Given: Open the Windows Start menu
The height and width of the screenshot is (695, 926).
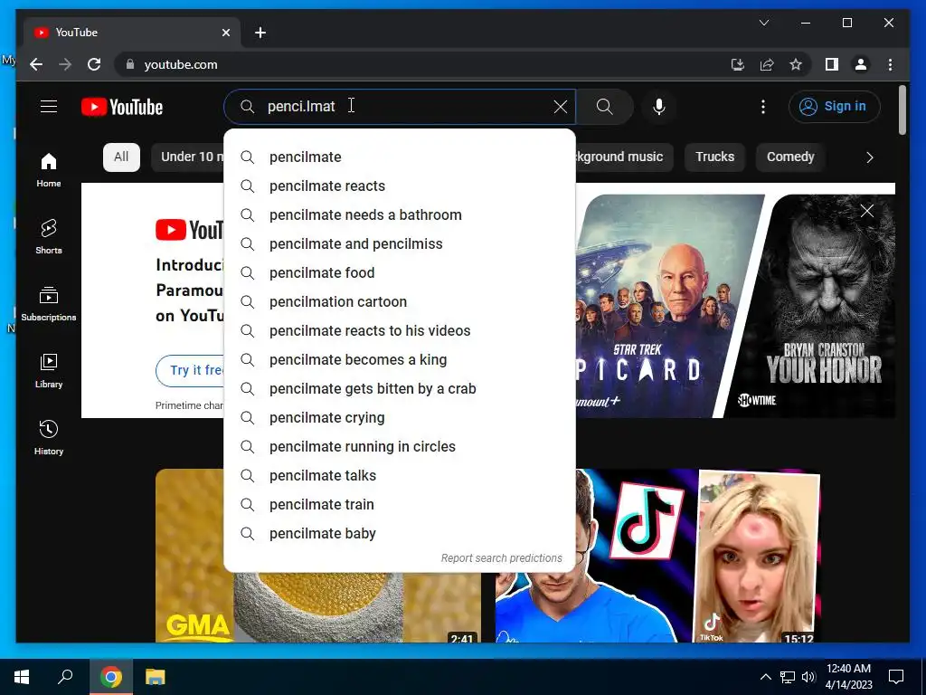Looking at the screenshot, I should pyautogui.click(x=22, y=677).
